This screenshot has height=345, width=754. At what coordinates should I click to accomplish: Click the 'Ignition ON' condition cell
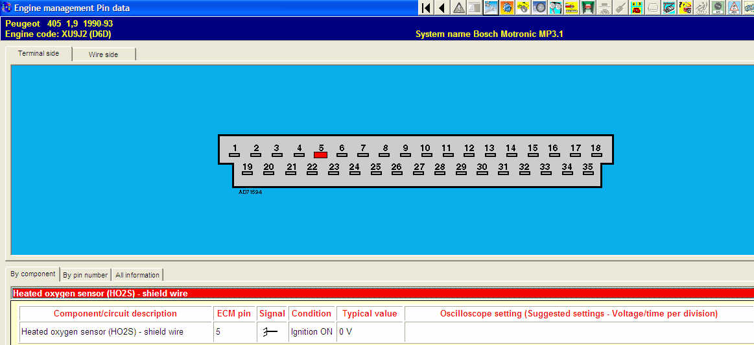(312, 332)
